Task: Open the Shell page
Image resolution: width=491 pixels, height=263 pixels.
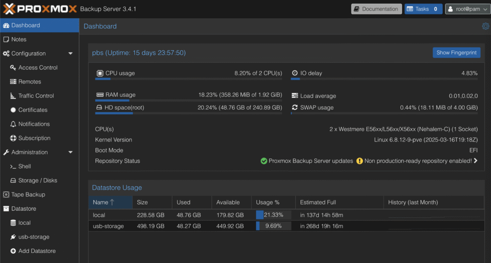Action: pyautogui.click(x=39, y=167)
